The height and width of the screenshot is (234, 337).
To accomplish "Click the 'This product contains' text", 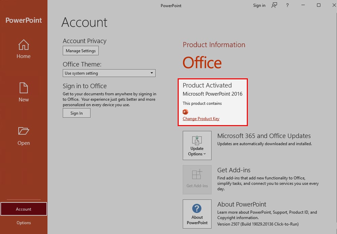I will click(x=202, y=103).
